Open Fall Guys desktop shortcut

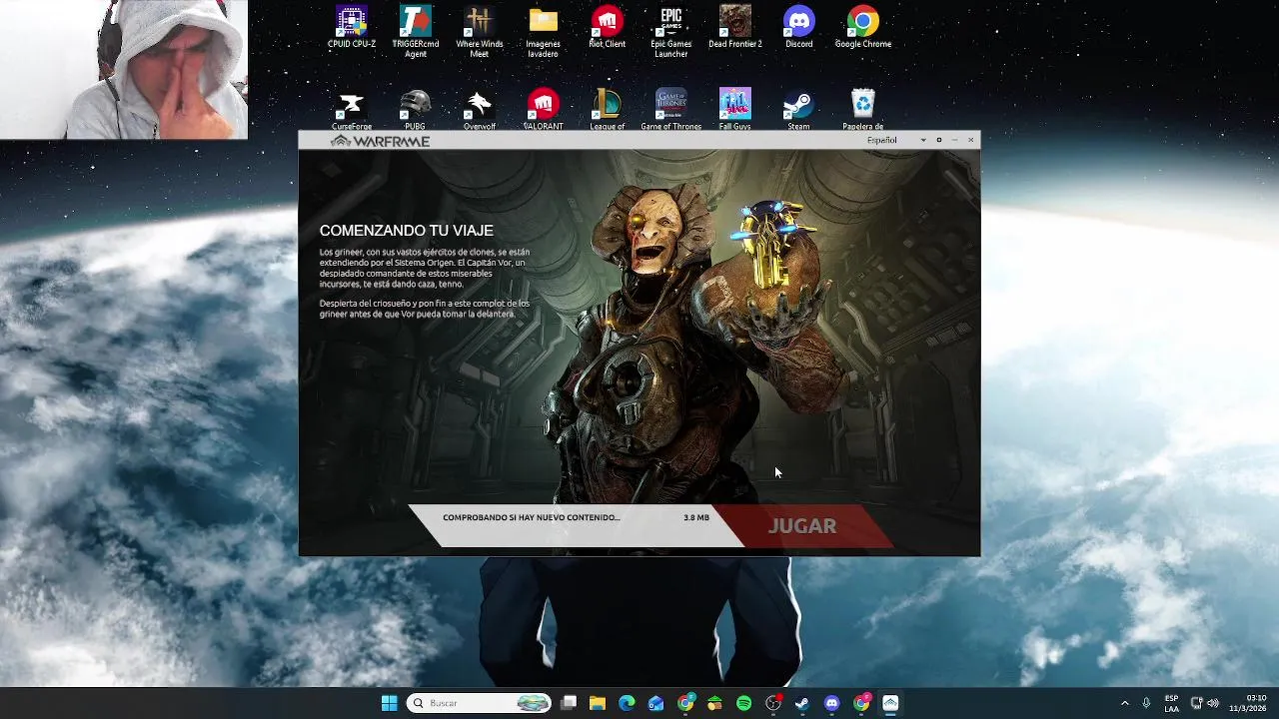(735, 110)
